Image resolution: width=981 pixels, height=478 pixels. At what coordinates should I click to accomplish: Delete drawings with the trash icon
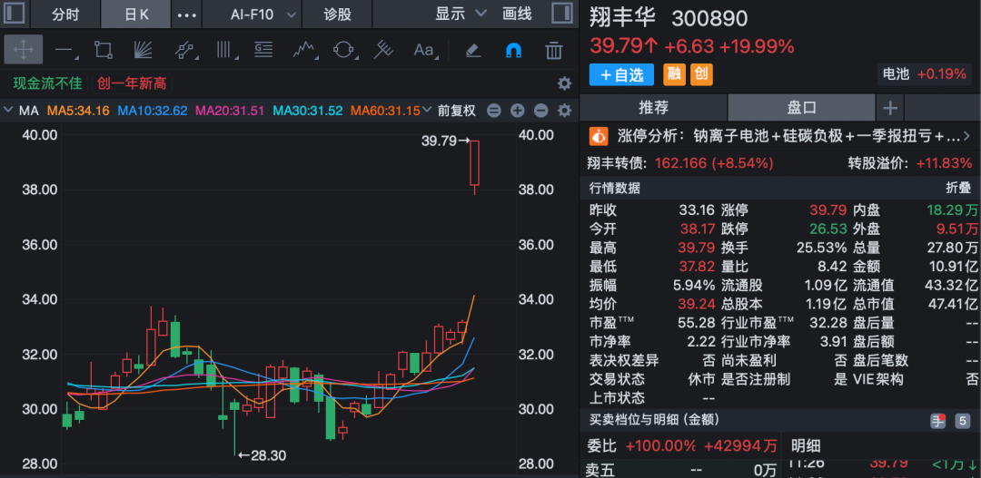point(554,50)
